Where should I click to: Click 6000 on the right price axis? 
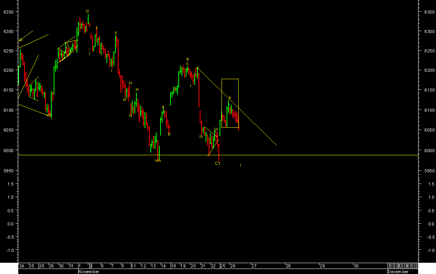click(x=429, y=150)
